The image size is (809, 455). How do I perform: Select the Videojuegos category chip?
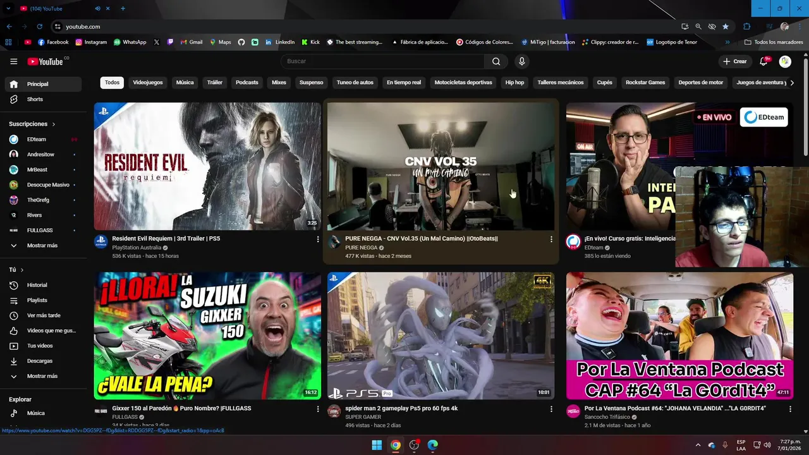[148, 82]
